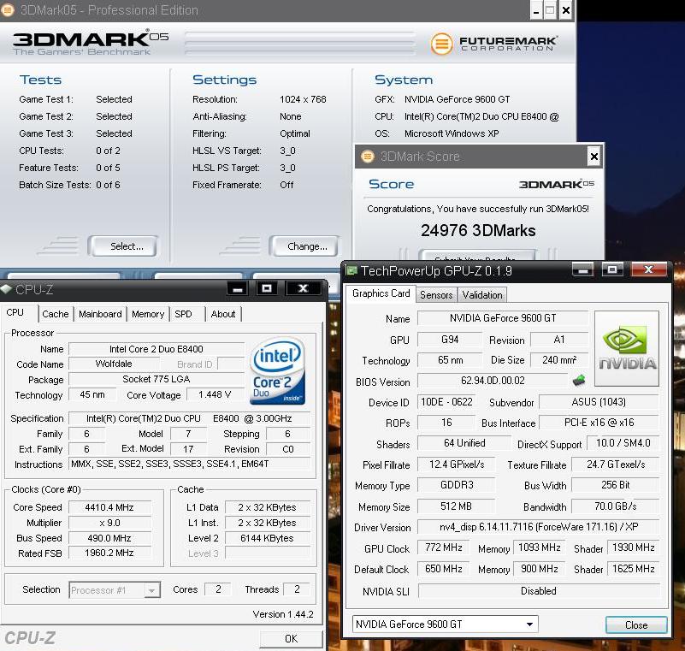Switch to Mainboard tab in CPU-Z

click(100, 314)
